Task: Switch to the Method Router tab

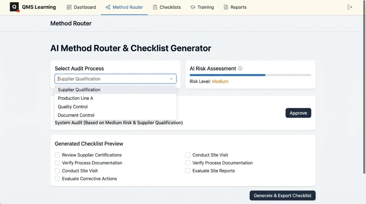Action: click(x=124, y=7)
